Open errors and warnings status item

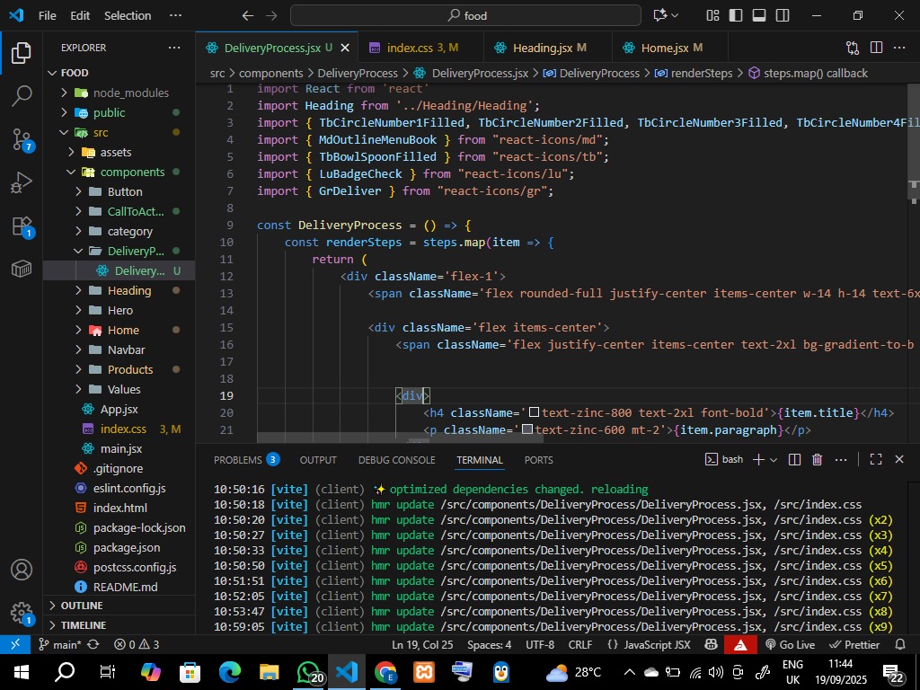coord(137,645)
